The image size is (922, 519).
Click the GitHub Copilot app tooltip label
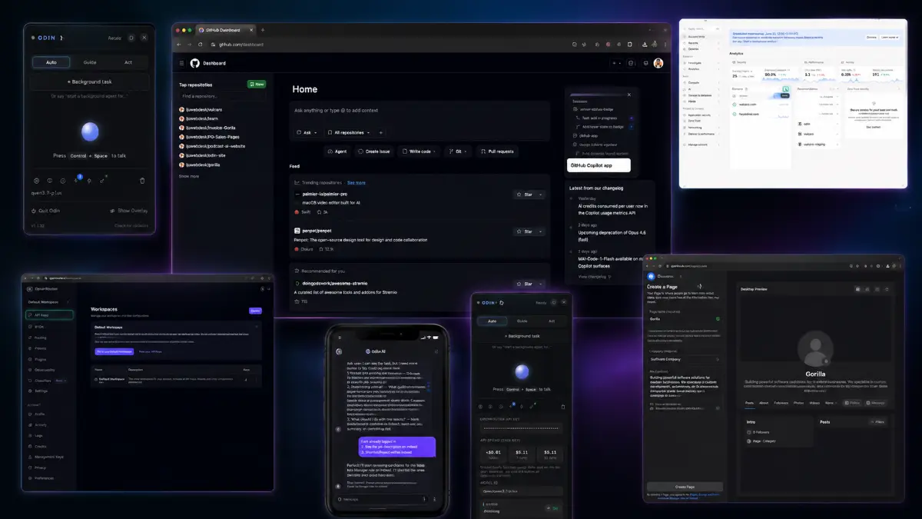598,165
